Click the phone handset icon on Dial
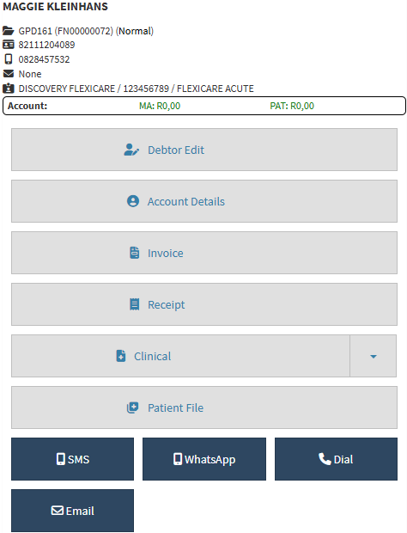 coord(325,459)
